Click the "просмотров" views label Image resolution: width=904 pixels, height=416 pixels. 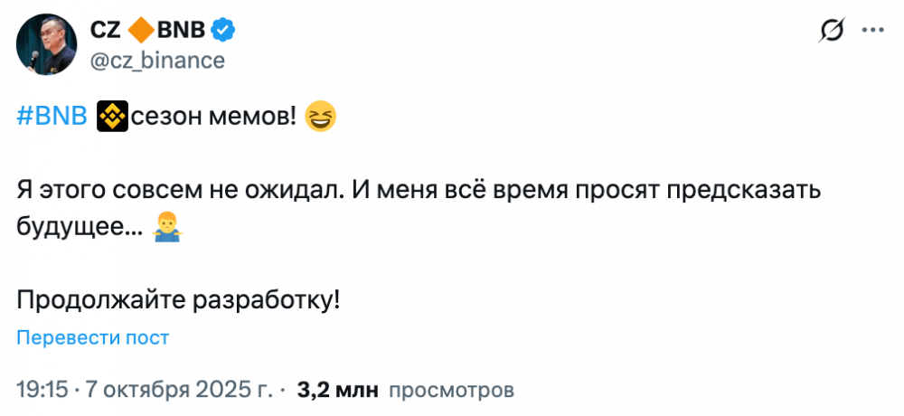[452, 390]
